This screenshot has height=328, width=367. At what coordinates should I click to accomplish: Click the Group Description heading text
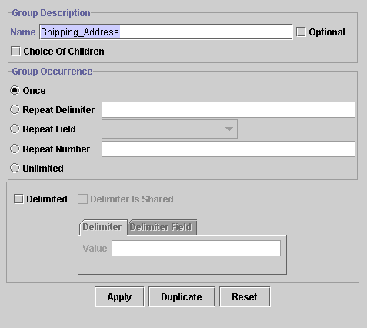tap(51, 13)
